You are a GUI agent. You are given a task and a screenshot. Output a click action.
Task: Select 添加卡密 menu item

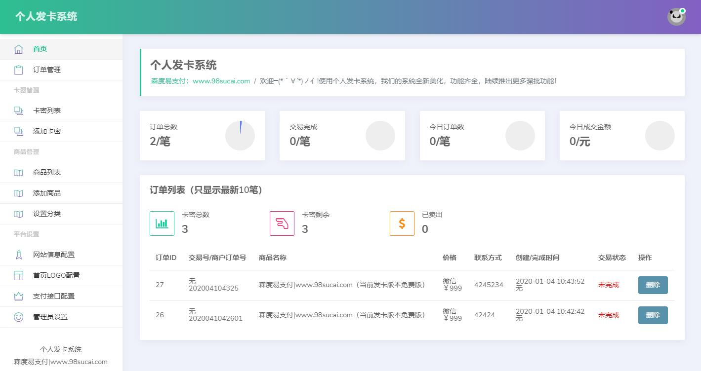[61, 131]
